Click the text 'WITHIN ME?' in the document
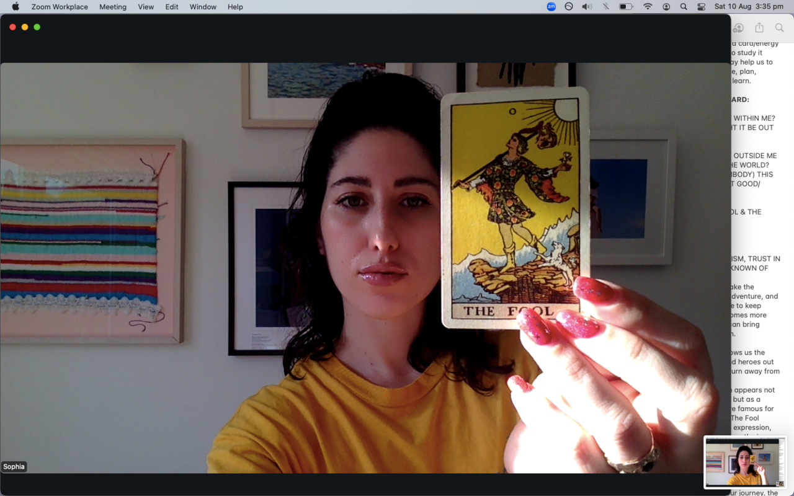Viewport: 794px width, 496px height. coord(754,118)
